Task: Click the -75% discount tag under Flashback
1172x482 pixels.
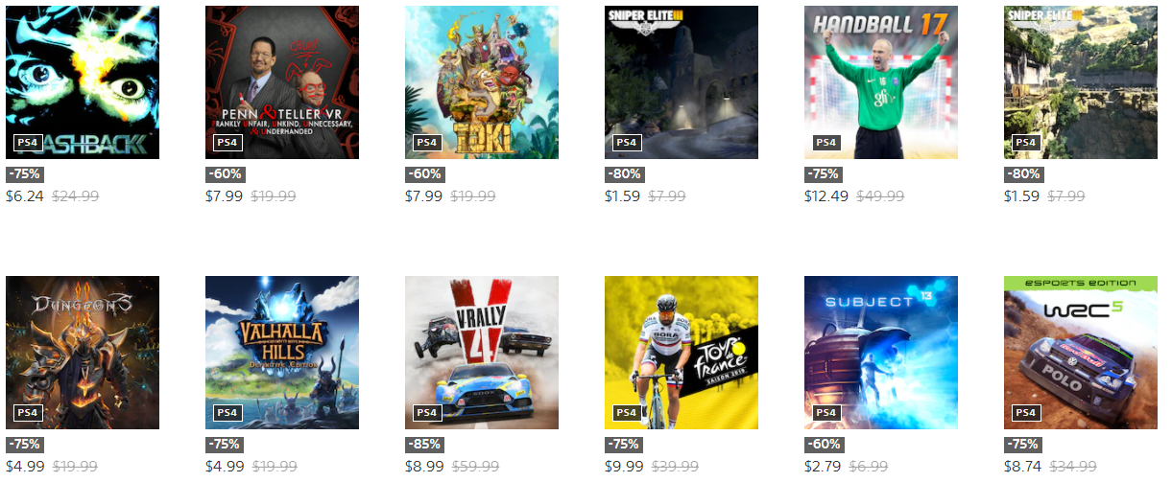Action: pyautogui.click(x=26, y=174)
